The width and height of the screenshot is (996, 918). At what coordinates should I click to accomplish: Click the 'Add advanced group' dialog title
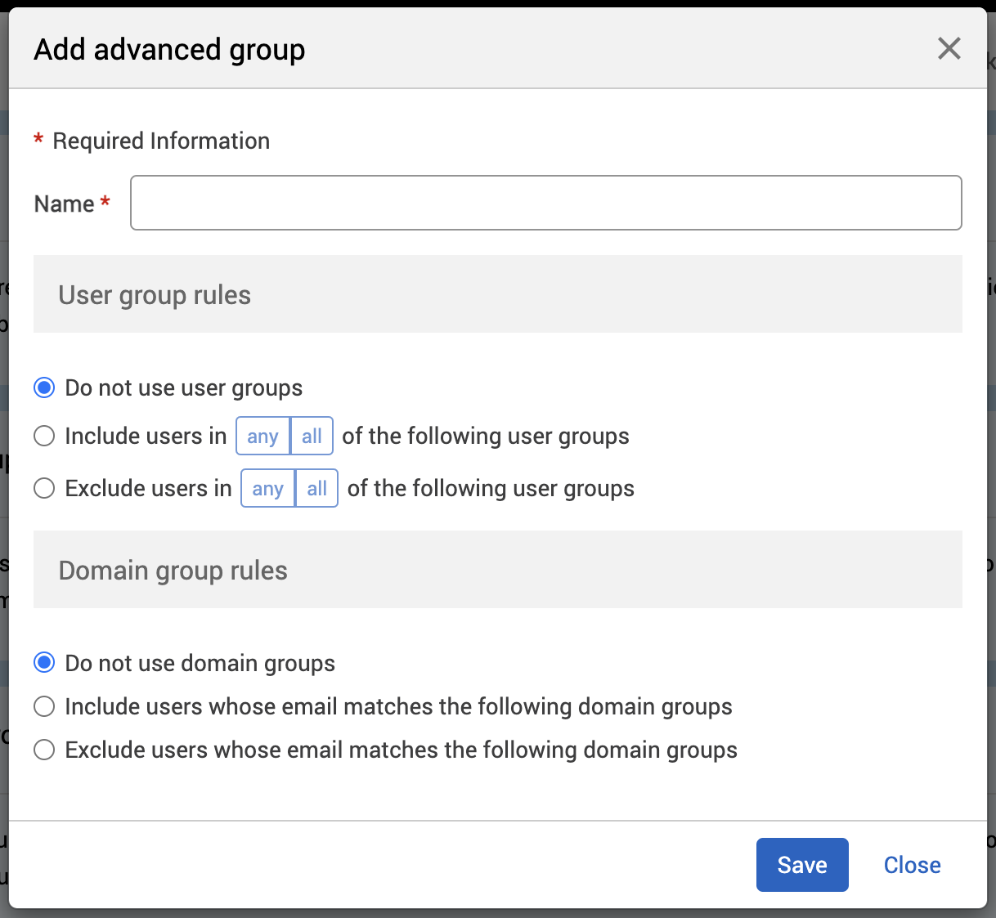(x=169, y=50)
